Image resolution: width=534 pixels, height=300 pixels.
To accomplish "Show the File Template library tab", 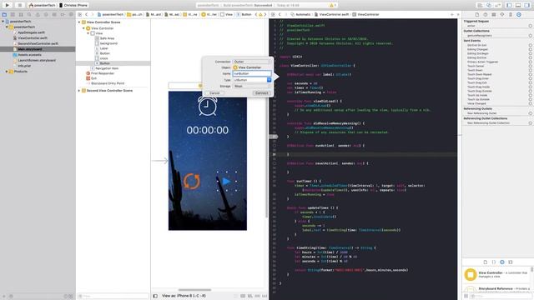I will pyautogui.click(x=486, y=262).
